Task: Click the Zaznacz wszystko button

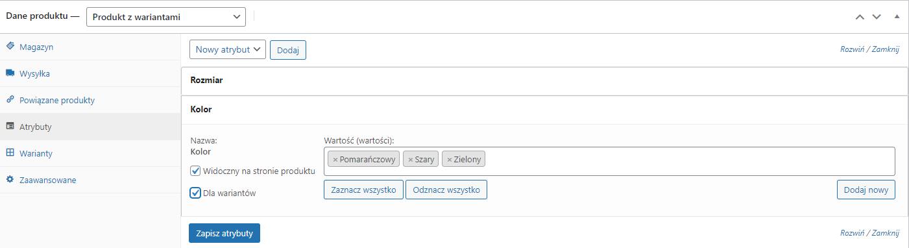Action: click(x=363, y=190)
